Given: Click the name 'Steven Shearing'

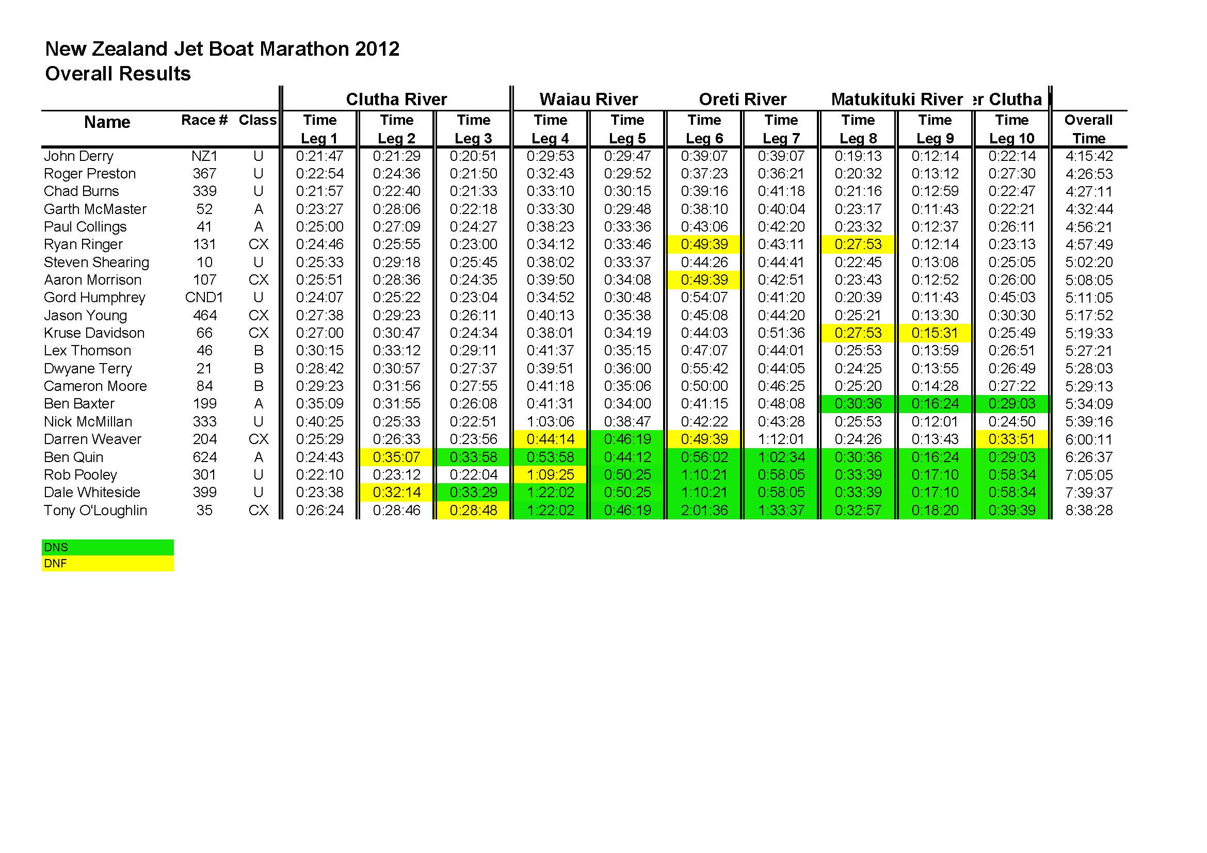Looking at the screenshot, I should [96, 262].
